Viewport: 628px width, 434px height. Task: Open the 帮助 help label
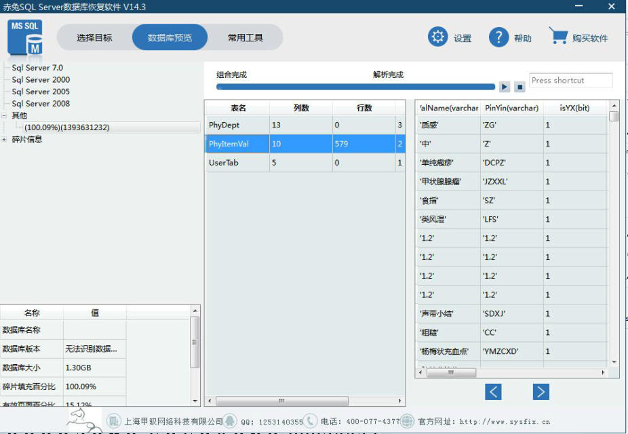point(523,38)
